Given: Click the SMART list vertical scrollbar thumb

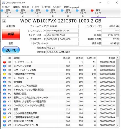Looking at the screenshot, I should pos(117,88).
